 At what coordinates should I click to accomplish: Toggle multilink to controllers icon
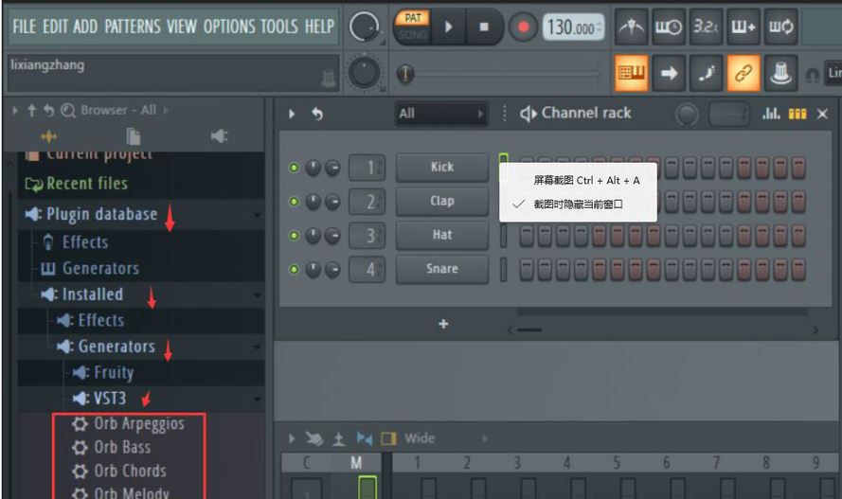[x=743, y=73]
